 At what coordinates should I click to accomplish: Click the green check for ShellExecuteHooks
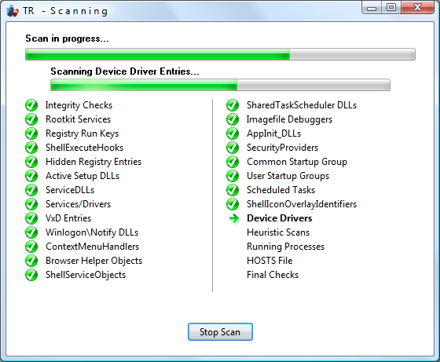31,148
